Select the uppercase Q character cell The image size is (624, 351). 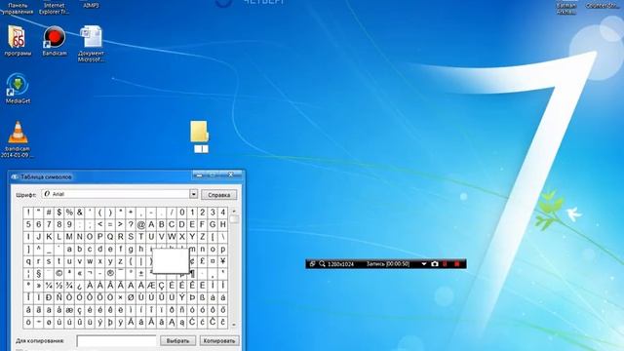[110, 236]
